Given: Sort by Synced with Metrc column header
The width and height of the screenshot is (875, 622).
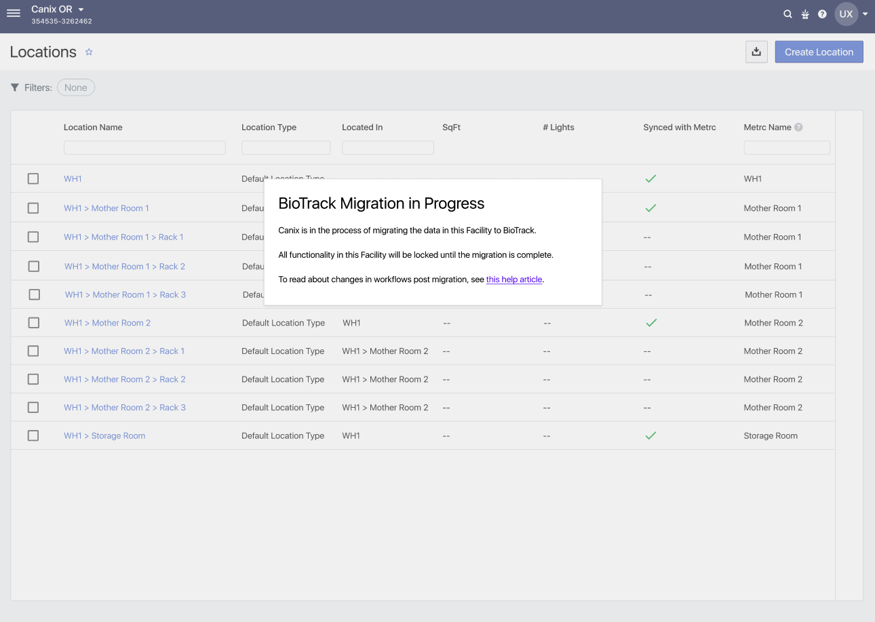Looking at the screenshot, I should click(680, 127).
